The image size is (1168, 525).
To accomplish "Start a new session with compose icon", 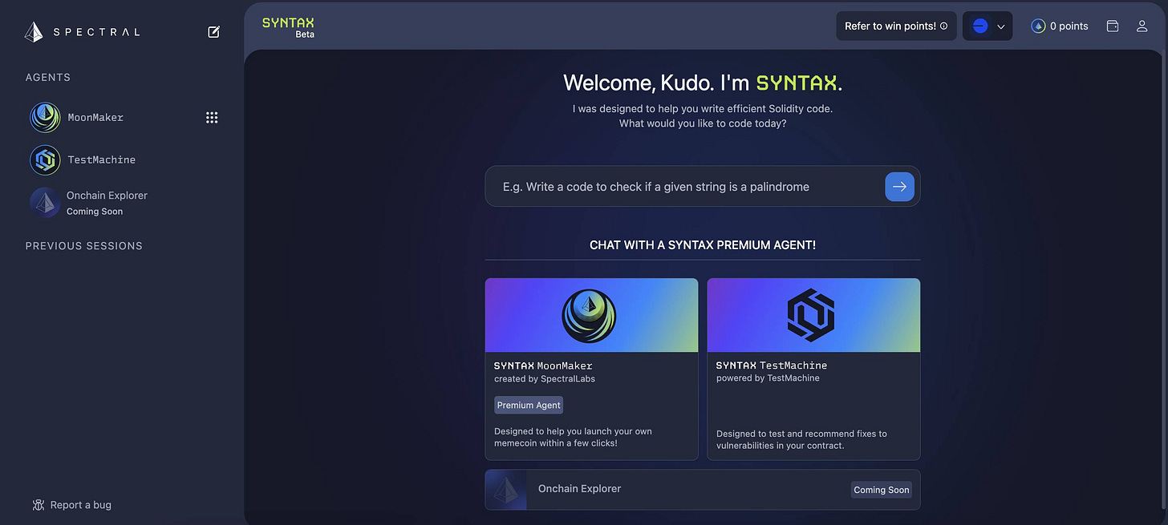I will coord(214,32).
